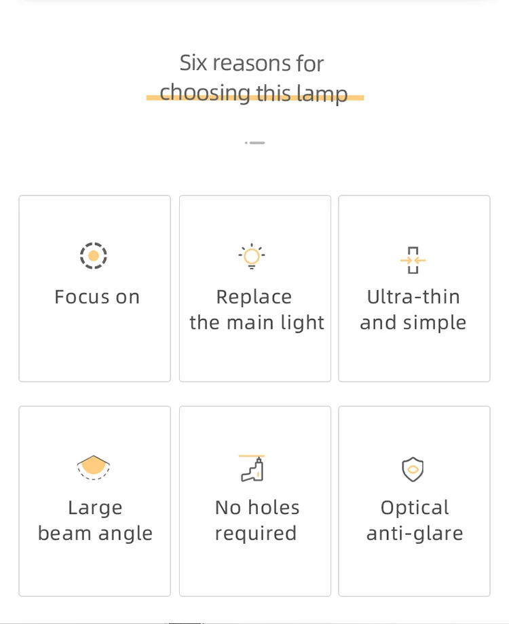Image resolution: width=509 pixels, height=624 pixels.
Task: Click the 'choosing this lamp' heading text
Action: point(254,92)
